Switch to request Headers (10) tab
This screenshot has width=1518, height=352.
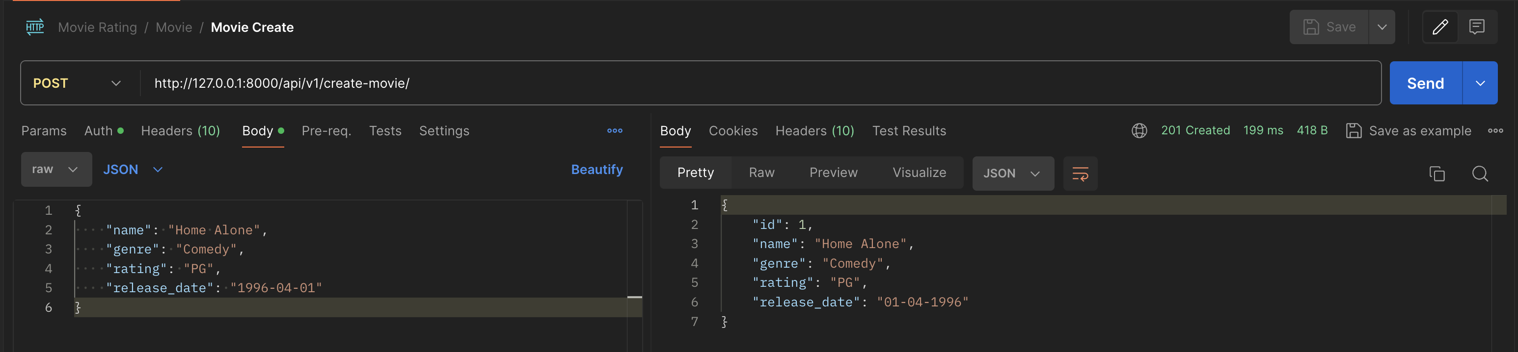180,131
